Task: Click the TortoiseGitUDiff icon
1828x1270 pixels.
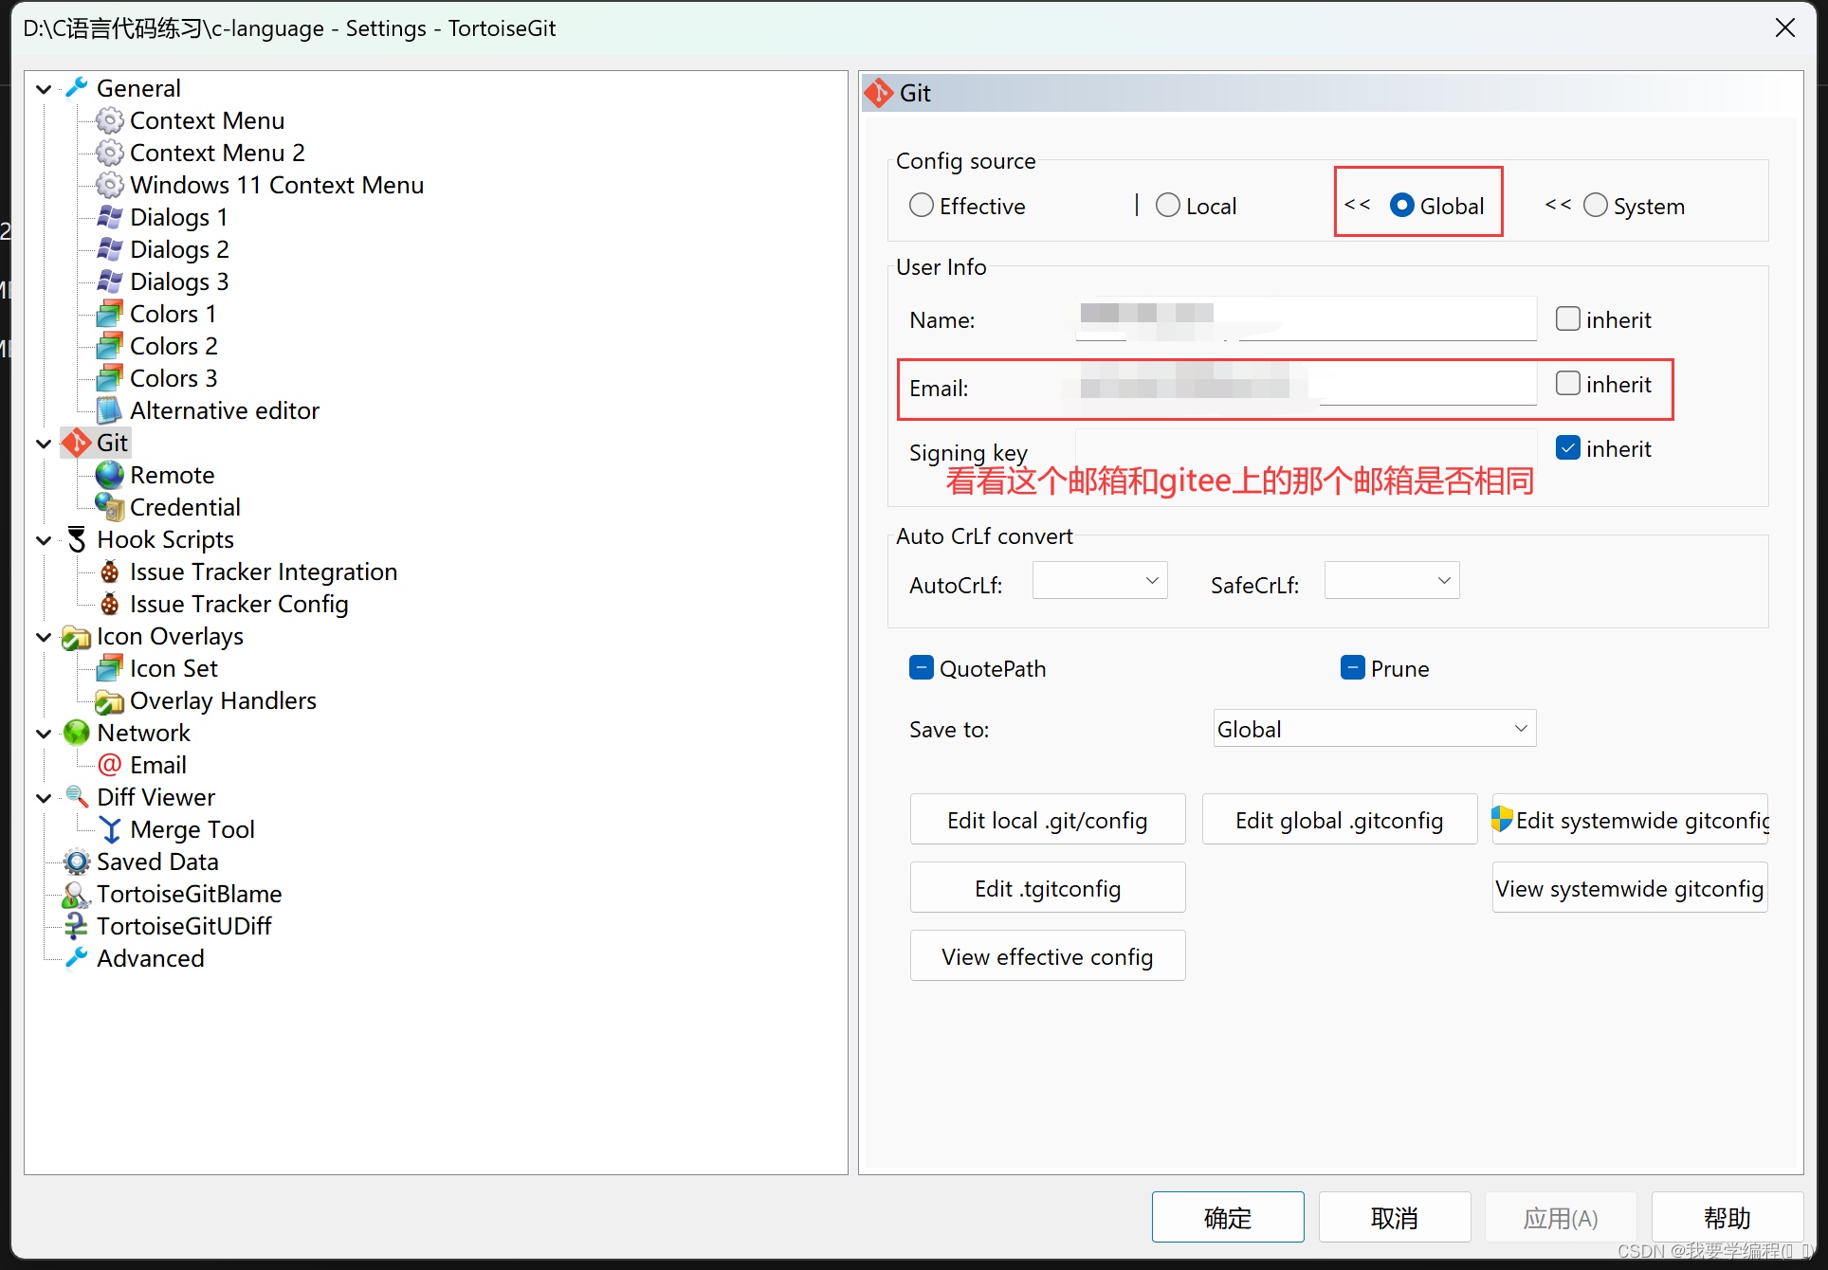Action: [x=77, y=926]
